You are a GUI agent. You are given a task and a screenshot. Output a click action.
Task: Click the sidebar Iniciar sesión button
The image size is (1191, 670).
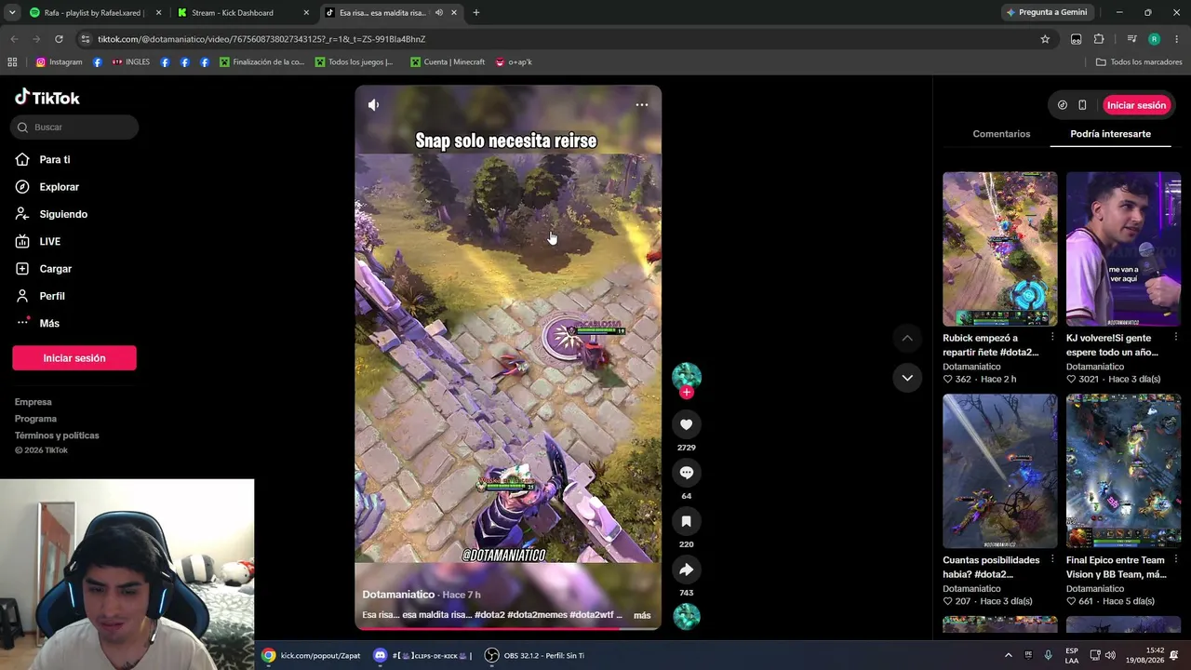[74, 358]
